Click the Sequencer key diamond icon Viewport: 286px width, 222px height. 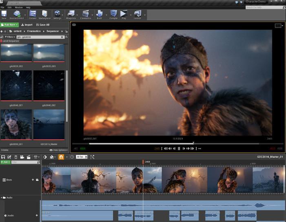tap(45, 157)
